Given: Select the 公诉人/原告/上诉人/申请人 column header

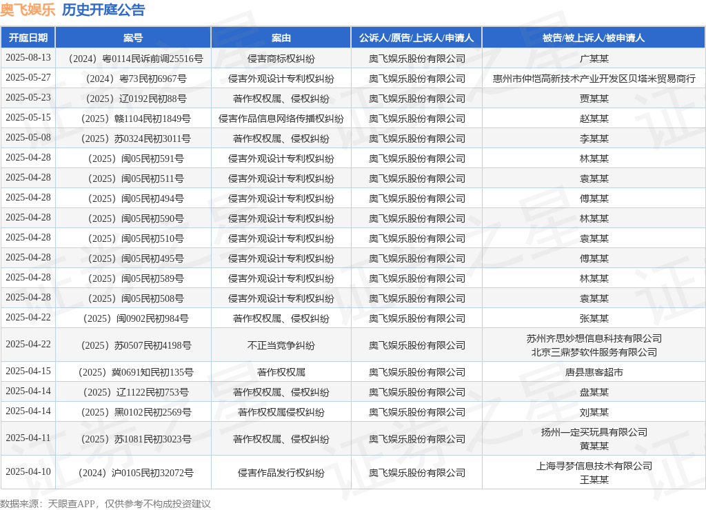Looking at the screenshot, I should point(416,38).
